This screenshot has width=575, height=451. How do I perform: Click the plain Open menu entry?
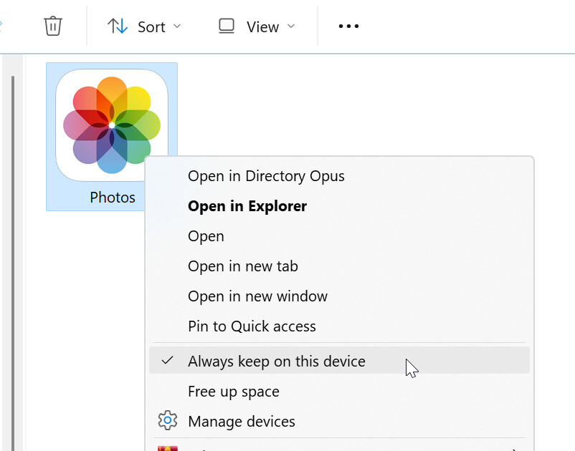[x=206, y=236]
